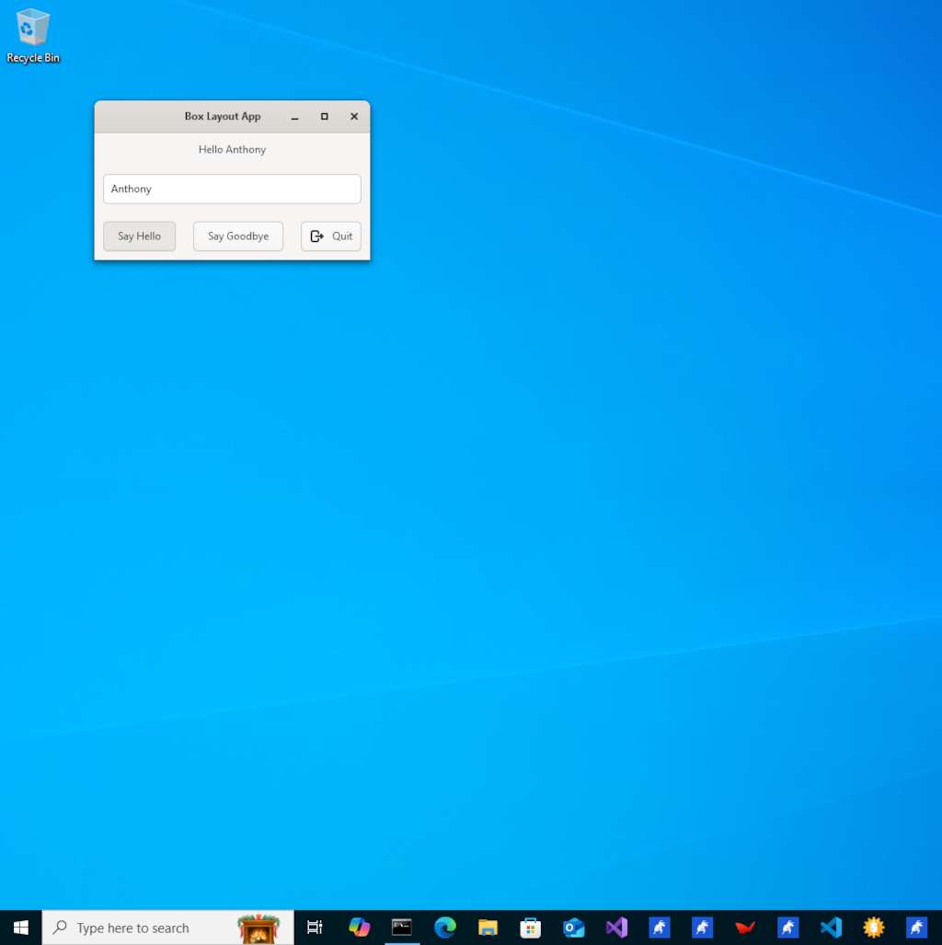This screenshot has height=945, width=942.
Task: Open Windows Terminal from the taskbar
Action: pyautogui.click(x=402, y=927)
